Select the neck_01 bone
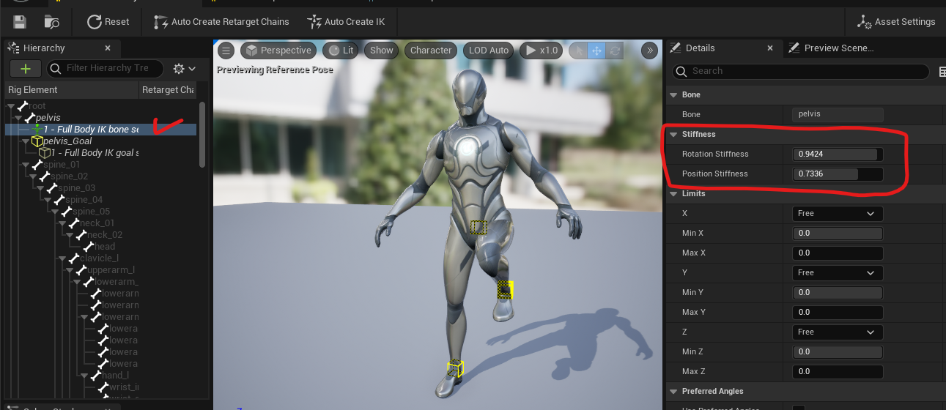The height and width of the screenshot is (410, 946). point(97,223)
